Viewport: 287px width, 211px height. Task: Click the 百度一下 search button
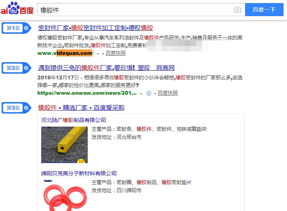pos(264,10)
